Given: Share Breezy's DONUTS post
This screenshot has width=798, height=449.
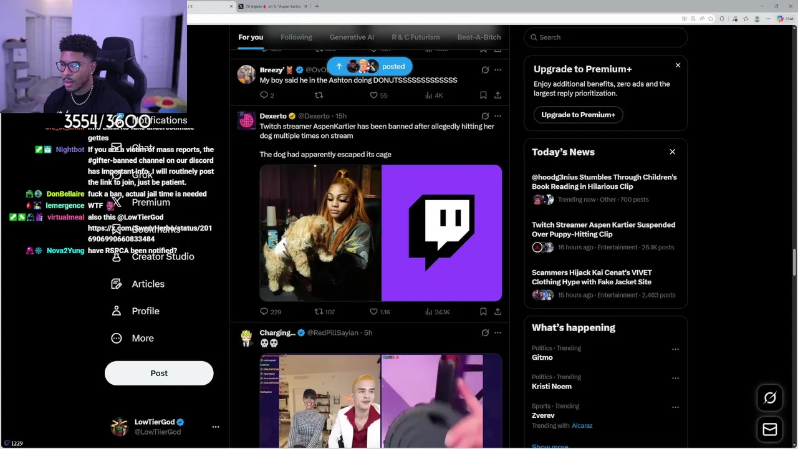Looking at the screenshot, I should tap(498, 95).
